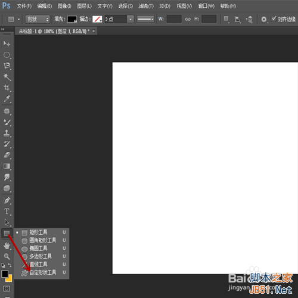
Task: Select the Clone Stamp tool
Action: pos(7,133)
